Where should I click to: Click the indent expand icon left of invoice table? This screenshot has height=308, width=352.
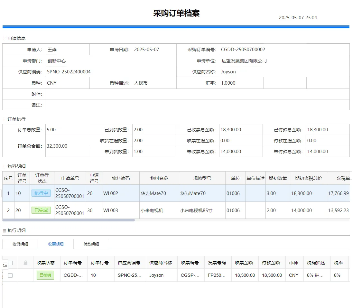click(5, 265)
